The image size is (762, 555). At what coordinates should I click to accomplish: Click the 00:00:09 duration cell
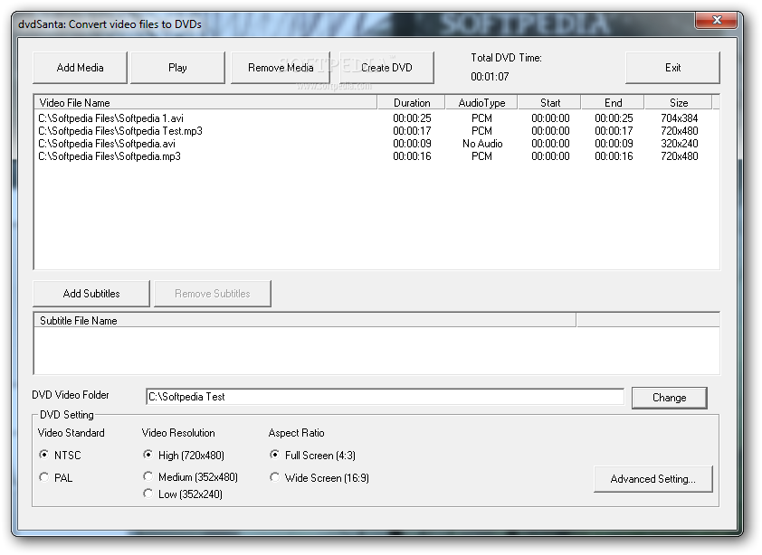click(412, 143)
